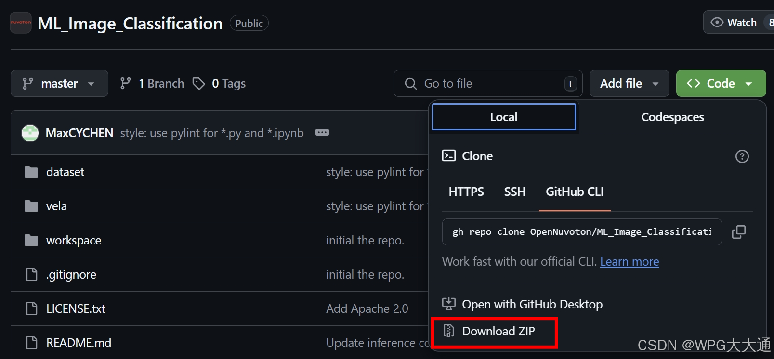Open workspace row's initial the repo commit
The image size is (774, 359).
coord(365,240)
